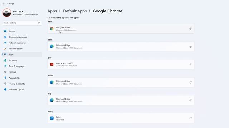Click open-external icon on .svg row
Screen dimensions: 229x128
click(190, 100)
